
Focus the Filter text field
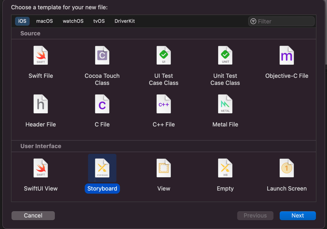(x=281, y=21)
